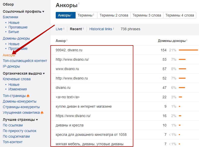This screenshot has height=147, width=199.
Task: Click the orange bar for the 21% row
Action: (x=188, y=50)
